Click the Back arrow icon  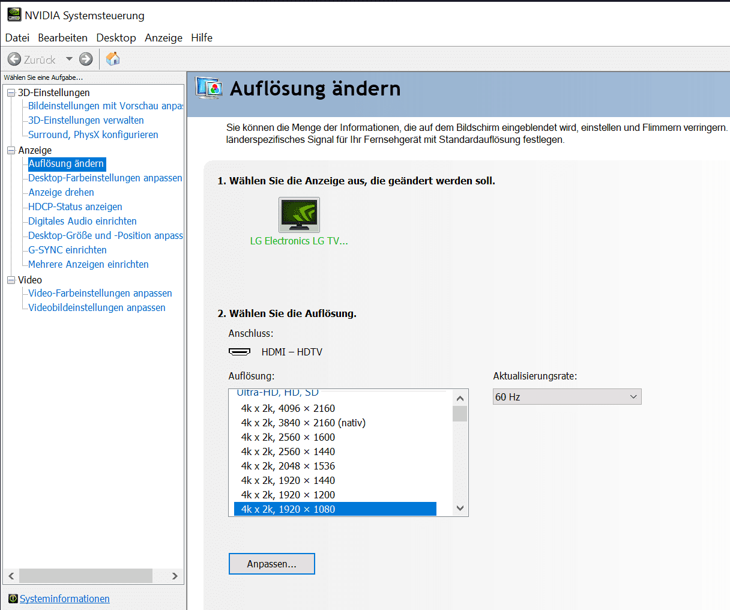[14, 59]
